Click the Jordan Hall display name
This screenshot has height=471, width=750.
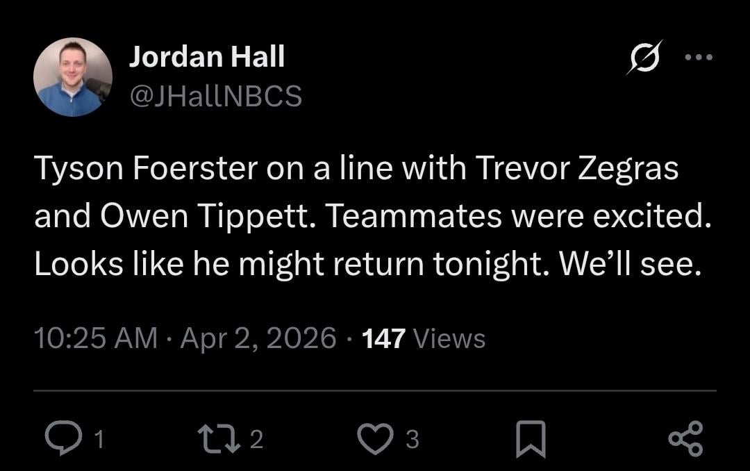point(206,58)
